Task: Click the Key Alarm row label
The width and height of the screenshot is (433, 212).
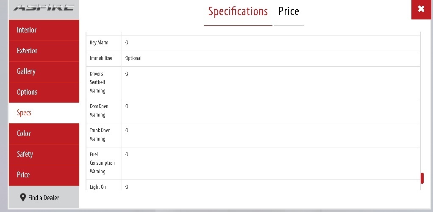Action: (x=99, y=43)
